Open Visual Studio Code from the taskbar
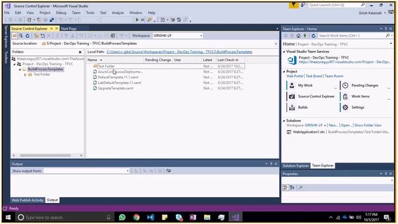The width and height of the screenshot is (398, 224). [x=150, y=217]
